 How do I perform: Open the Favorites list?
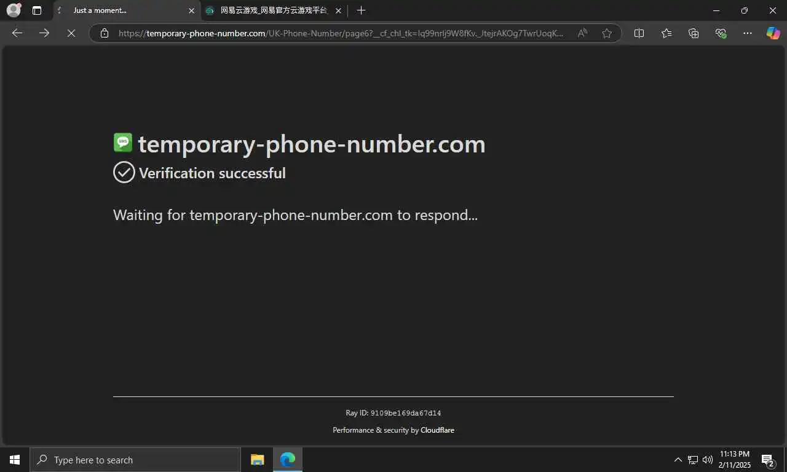tap(666, 33)
